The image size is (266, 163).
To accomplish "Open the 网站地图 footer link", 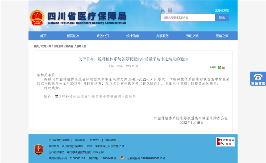I will (x=110, y=140).
